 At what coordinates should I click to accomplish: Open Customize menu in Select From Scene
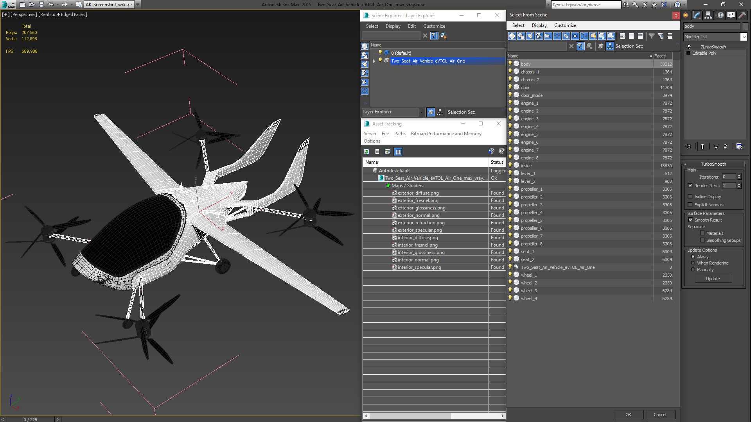[565, 25]
